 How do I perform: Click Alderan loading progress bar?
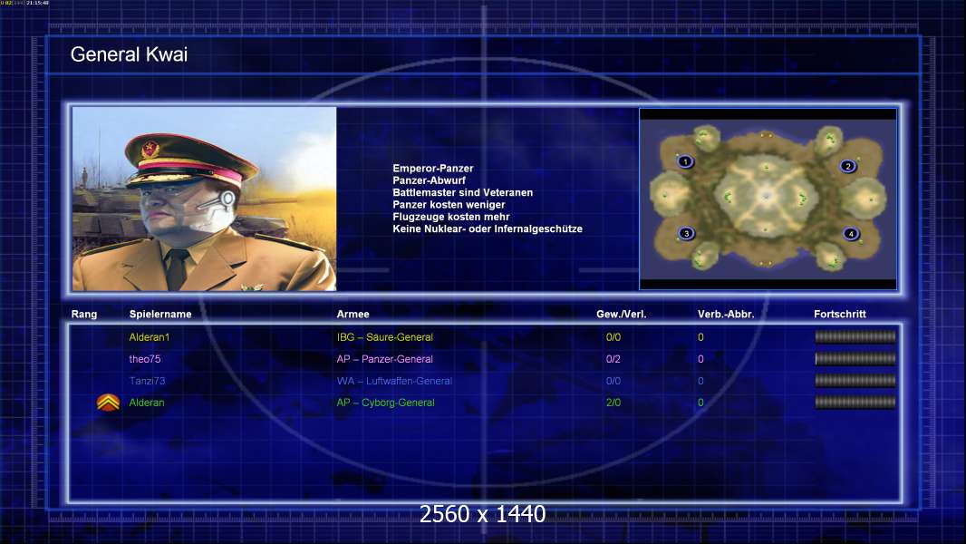pyautogui.click(x=855, y=403)
